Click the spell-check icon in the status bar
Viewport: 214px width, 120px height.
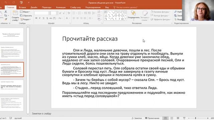11,118
